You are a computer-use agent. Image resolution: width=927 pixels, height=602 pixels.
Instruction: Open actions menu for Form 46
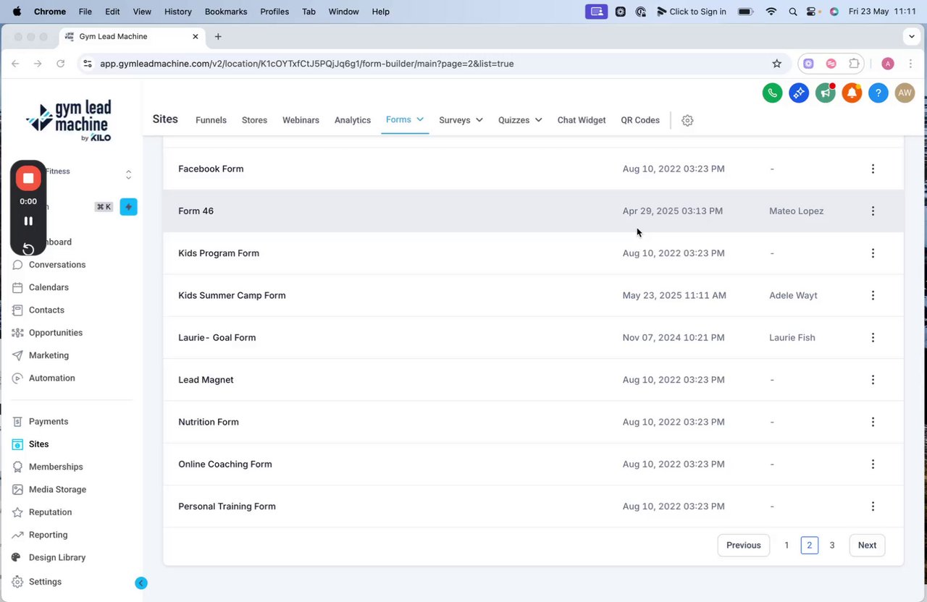(873, 211)
